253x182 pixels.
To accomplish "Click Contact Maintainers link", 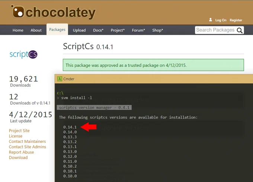I will pos(27,141).
